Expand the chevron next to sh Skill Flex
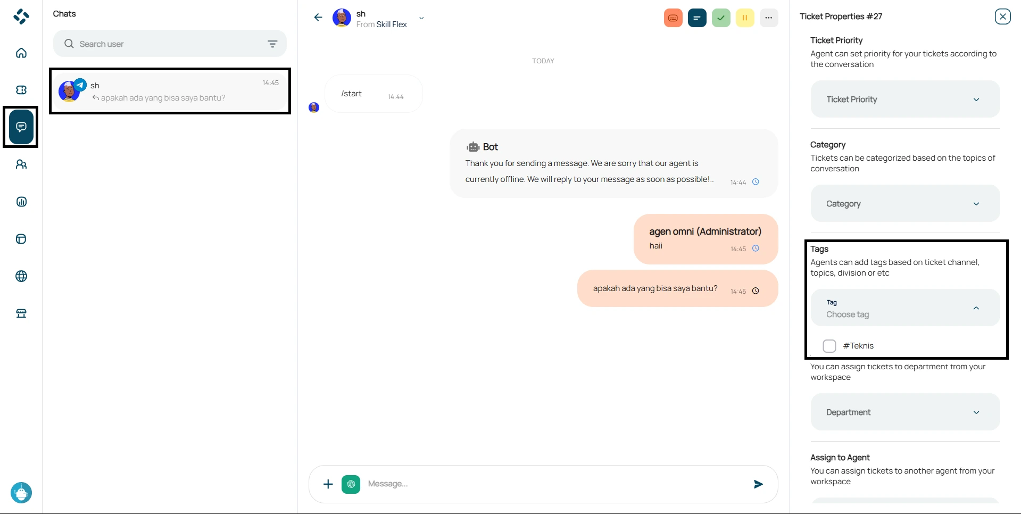Screen dimensions: 1021x514 tap(421, 18)
